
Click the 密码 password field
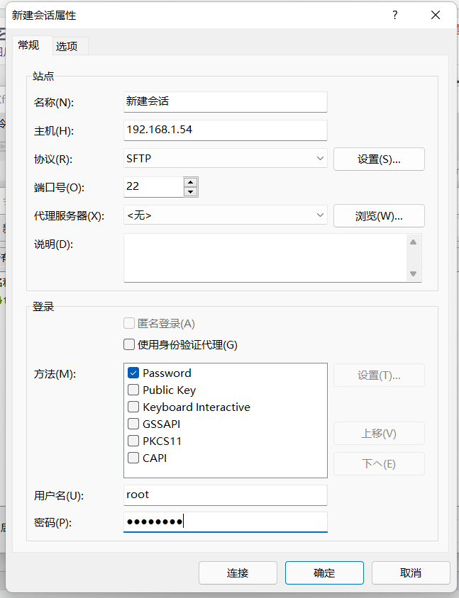tap(226, 521)
